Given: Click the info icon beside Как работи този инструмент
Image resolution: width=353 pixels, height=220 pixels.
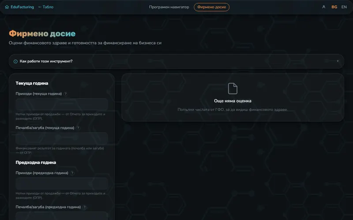Looking at the screenshot, I should [15, 61].
